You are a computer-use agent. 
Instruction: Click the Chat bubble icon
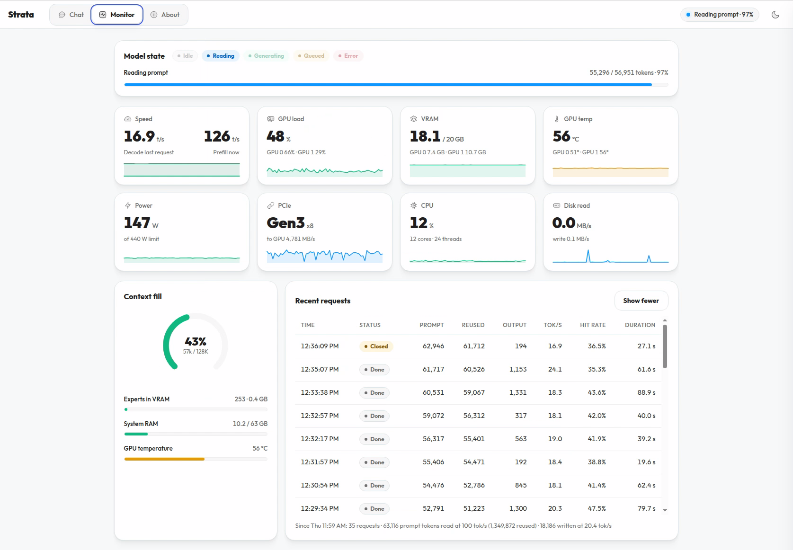coord(62,15)
